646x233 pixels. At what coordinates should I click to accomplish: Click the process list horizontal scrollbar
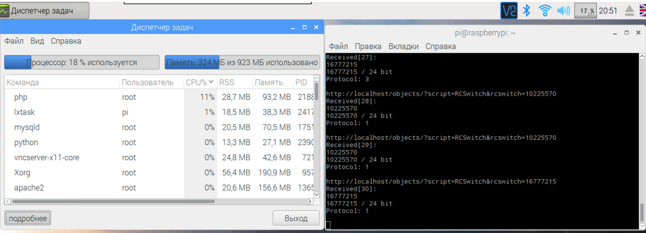pos(159,202)
